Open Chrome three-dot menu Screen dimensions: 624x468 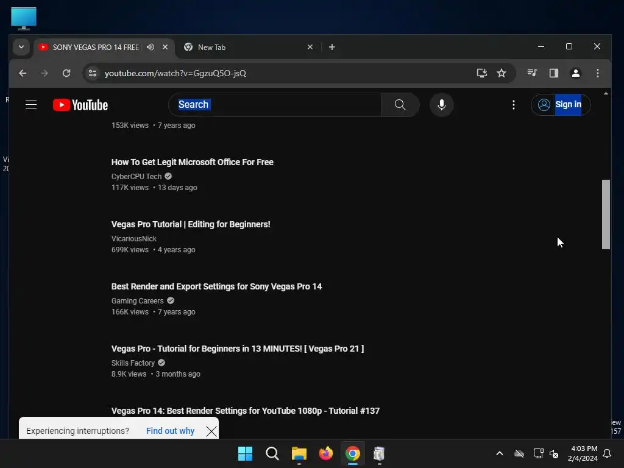[597, 73]
